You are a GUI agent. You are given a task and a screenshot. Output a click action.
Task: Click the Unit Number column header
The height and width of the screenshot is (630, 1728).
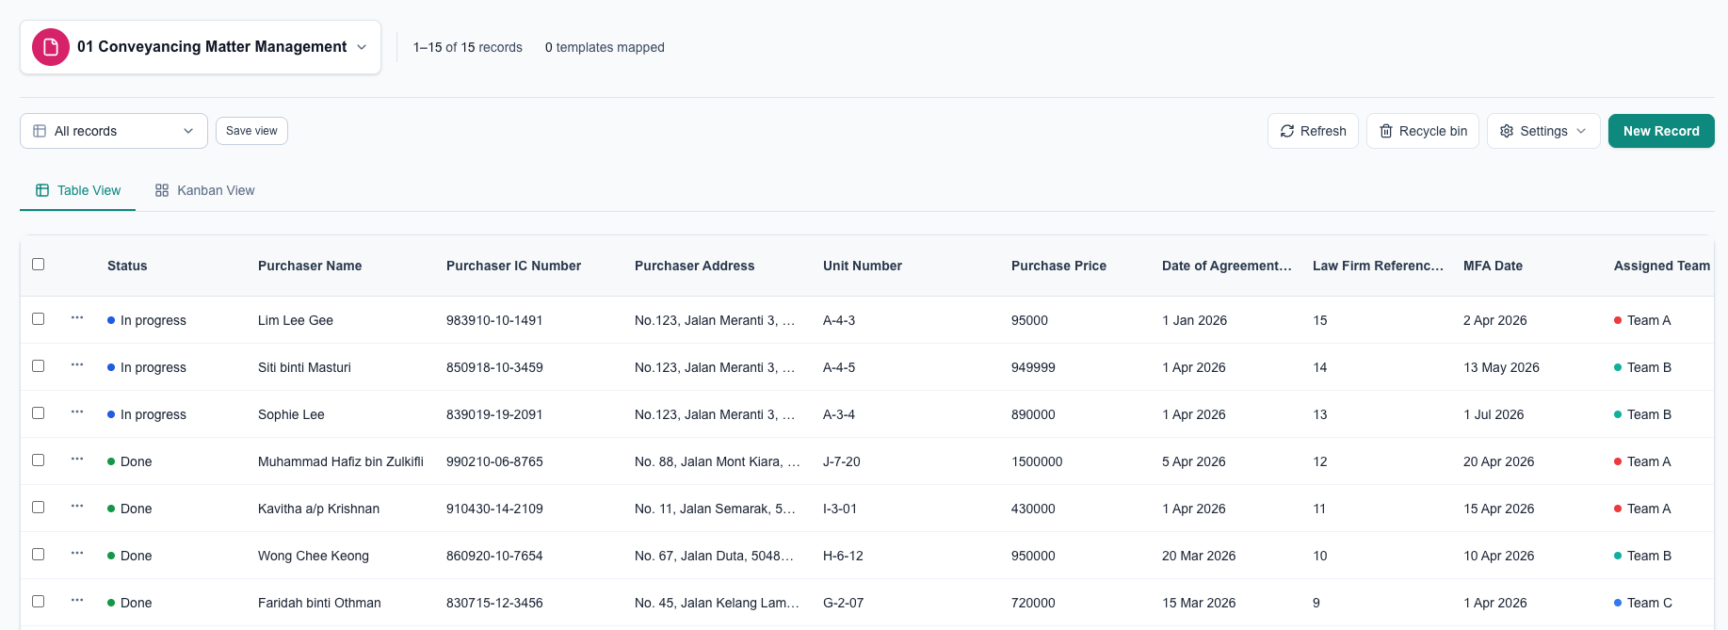[863, 266]
